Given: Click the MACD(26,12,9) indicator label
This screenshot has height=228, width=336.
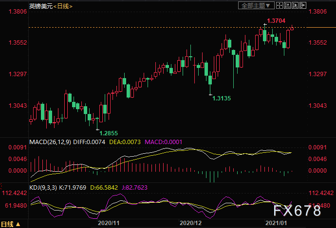Looking at the screenshot, I should tap(50, 142).
